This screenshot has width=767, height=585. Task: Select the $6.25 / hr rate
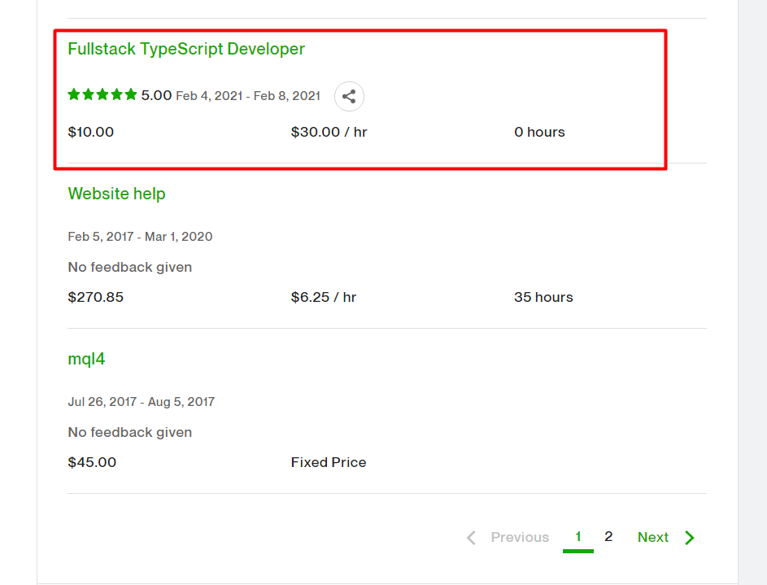pyautogui.click(x=324, y=298)
